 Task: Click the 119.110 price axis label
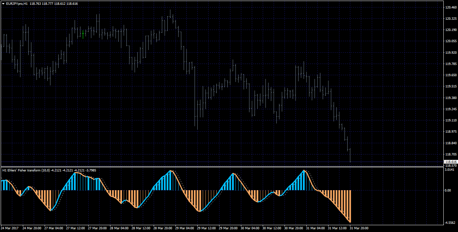click(x=451, y=120)
